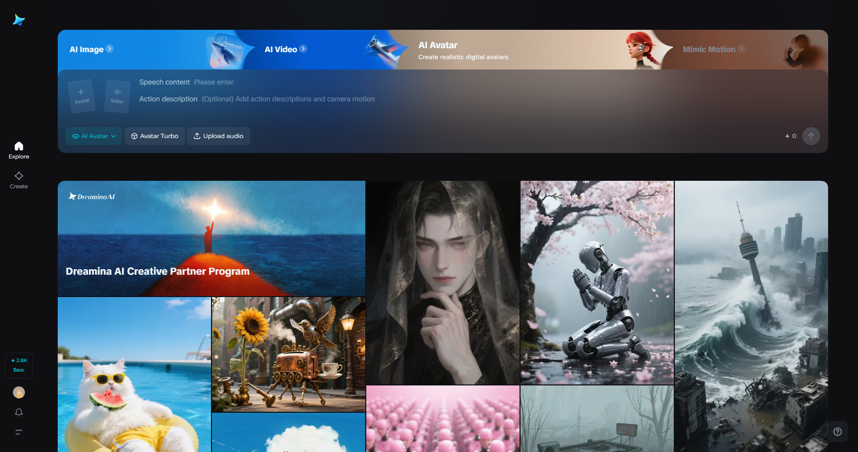
Task: Open the sidebar more-options menu icon
Action: (19, 432)
